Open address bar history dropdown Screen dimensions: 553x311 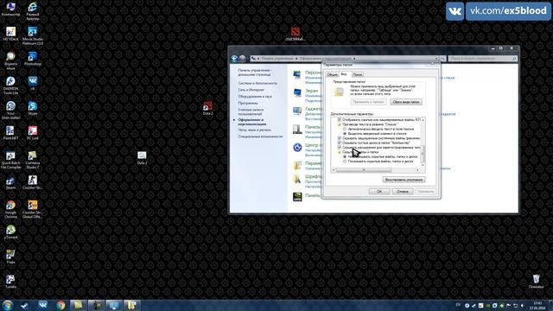(436, 59)
